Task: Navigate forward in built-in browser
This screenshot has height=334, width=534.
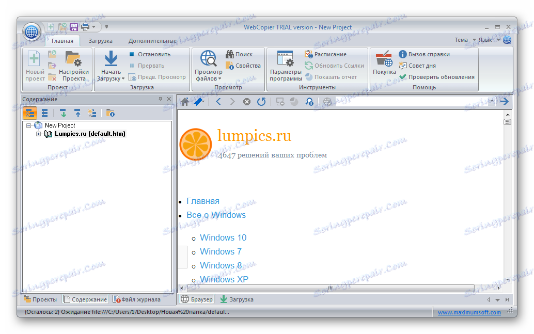Action: click(x=232, y=102)
